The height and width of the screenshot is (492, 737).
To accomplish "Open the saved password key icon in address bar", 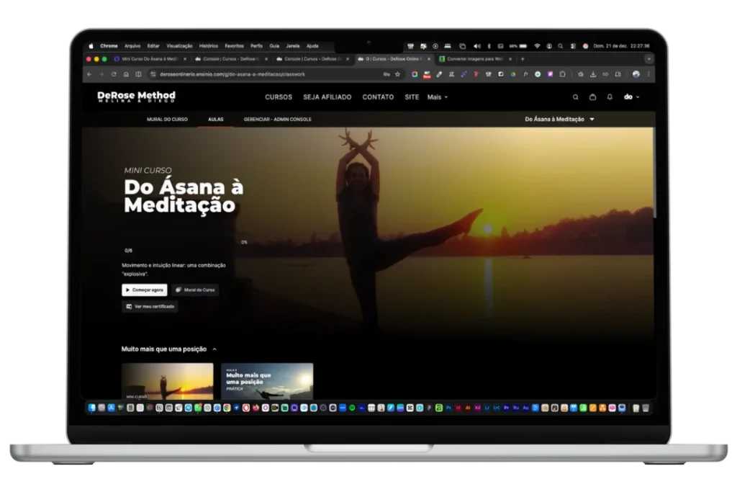I will [386, 74].
